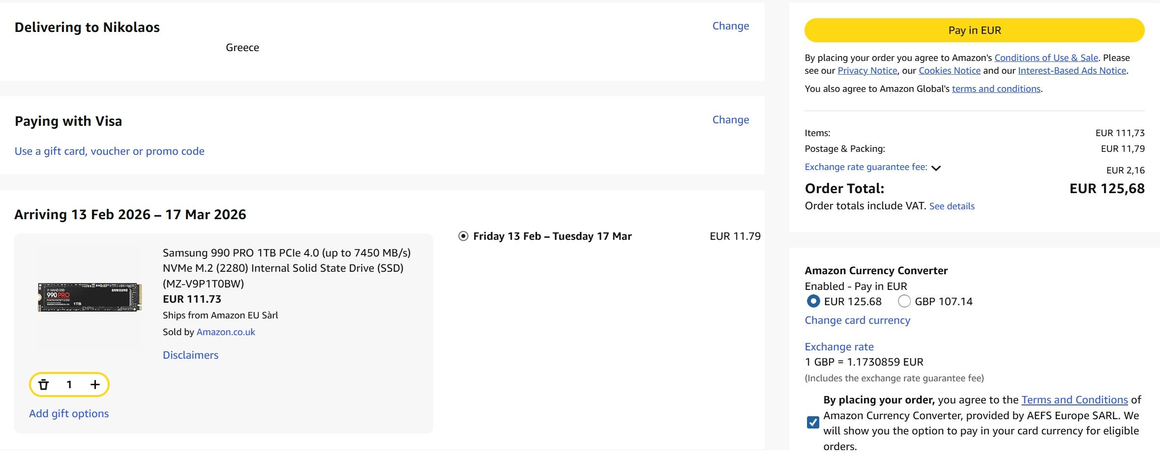Screen dimensions: 1165x457
Task: Open Amazon.co.uk seller link
Action: (226, 332)
